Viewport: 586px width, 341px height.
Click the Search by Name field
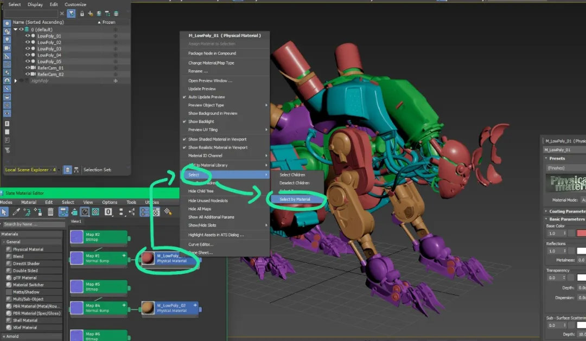[x=33, y=224]
